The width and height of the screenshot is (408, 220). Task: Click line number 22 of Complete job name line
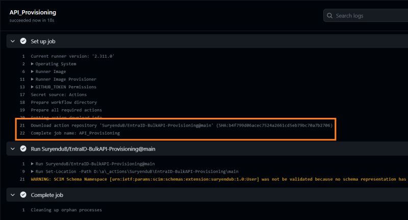22,133
